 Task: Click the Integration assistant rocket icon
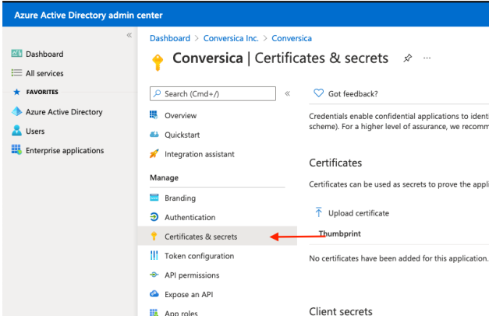click(x=154, y=154)
